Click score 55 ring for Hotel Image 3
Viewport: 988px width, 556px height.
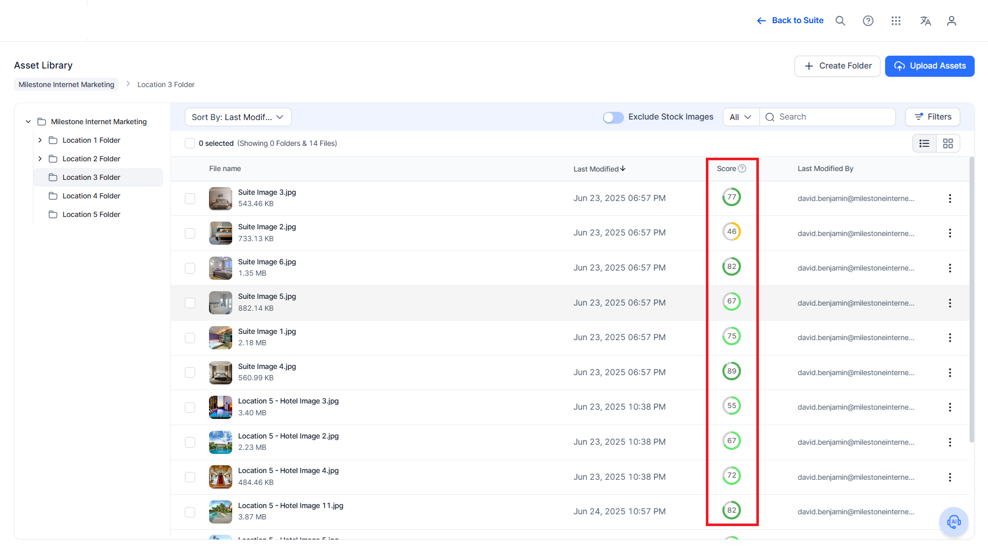click(732, 406)
